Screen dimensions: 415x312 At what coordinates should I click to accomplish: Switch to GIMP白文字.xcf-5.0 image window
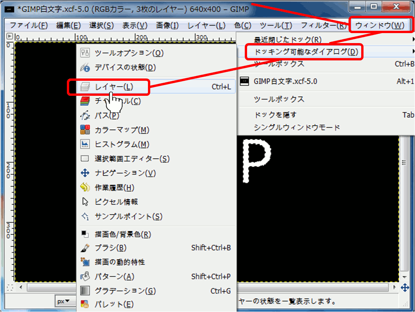[x=286, y=81]
